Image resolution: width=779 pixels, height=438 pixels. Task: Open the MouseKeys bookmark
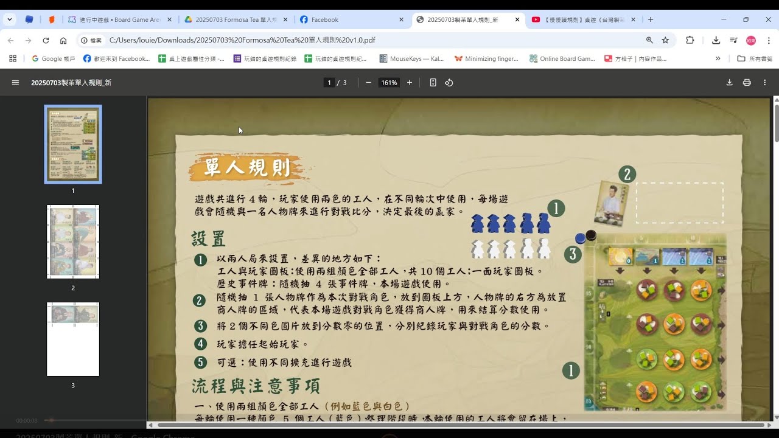pos(412,58)
